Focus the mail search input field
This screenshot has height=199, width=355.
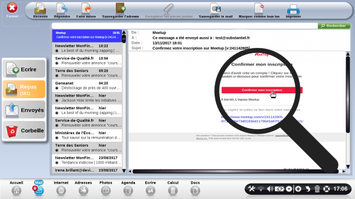(185, 26)
